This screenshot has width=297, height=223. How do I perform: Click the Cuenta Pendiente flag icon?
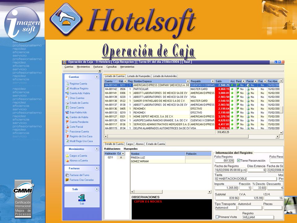point(67,122)
